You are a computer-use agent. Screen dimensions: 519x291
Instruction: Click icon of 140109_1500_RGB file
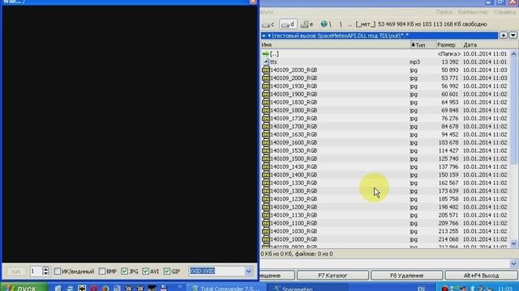(266, 158)
